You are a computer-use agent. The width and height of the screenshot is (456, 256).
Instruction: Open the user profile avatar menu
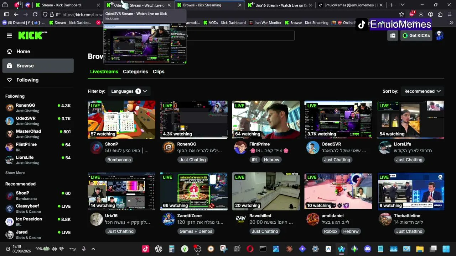(x=440, y=36)
